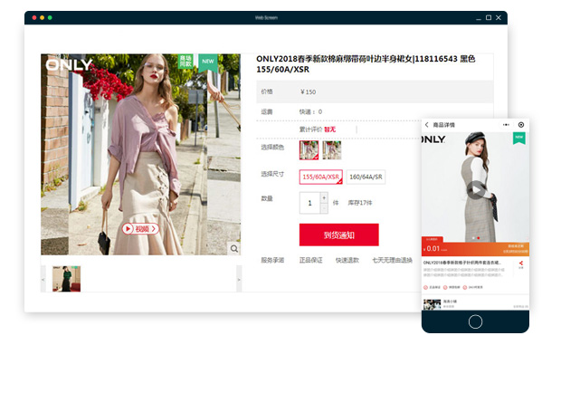Click the ONLY logo on the main image
The width and height of the screenshot is (561, 393).
(x=69, y=65)
